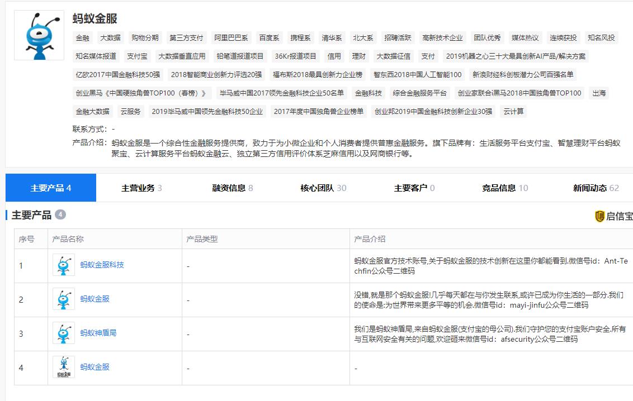
Task: Click the 2017年度中国独角兽企业榜单 tag
Action: tap(319, 112)
